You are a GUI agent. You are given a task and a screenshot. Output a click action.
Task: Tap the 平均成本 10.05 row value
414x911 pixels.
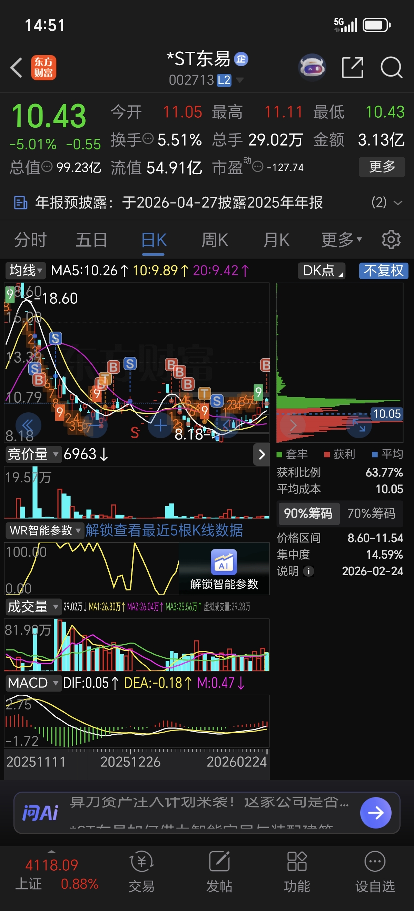point(389,489)
